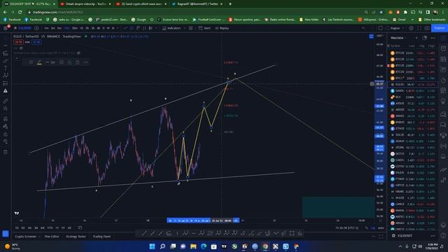Screen dimensions: 448x252
Task: Select SANDUSDT row in the Watchlist
Action: (413, 90)
